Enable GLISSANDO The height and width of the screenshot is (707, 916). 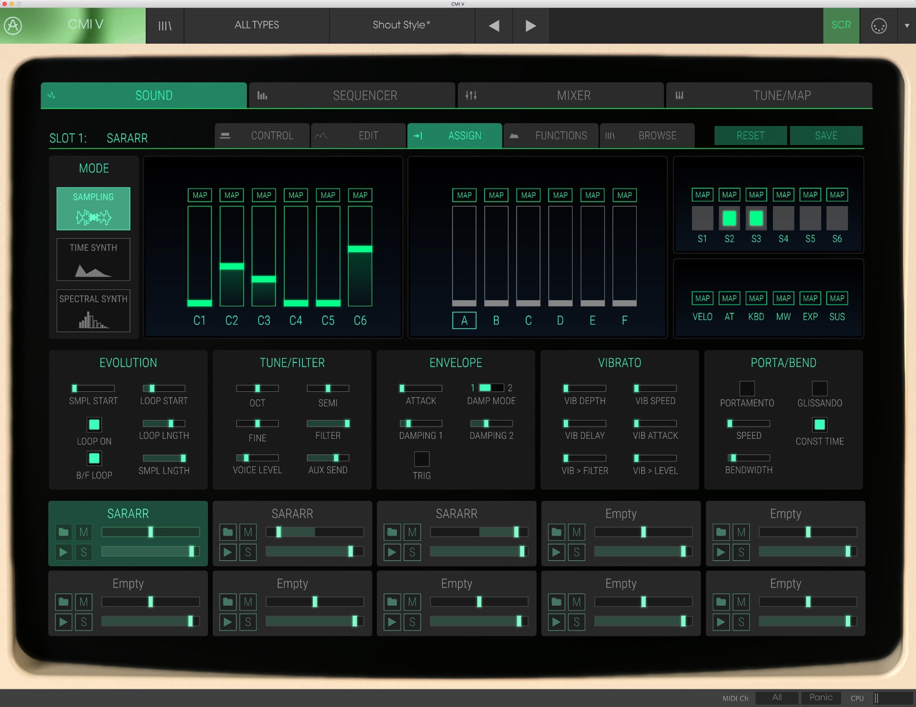819,388
